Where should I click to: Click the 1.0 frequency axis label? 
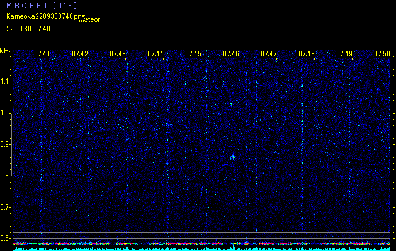point(6,114)
